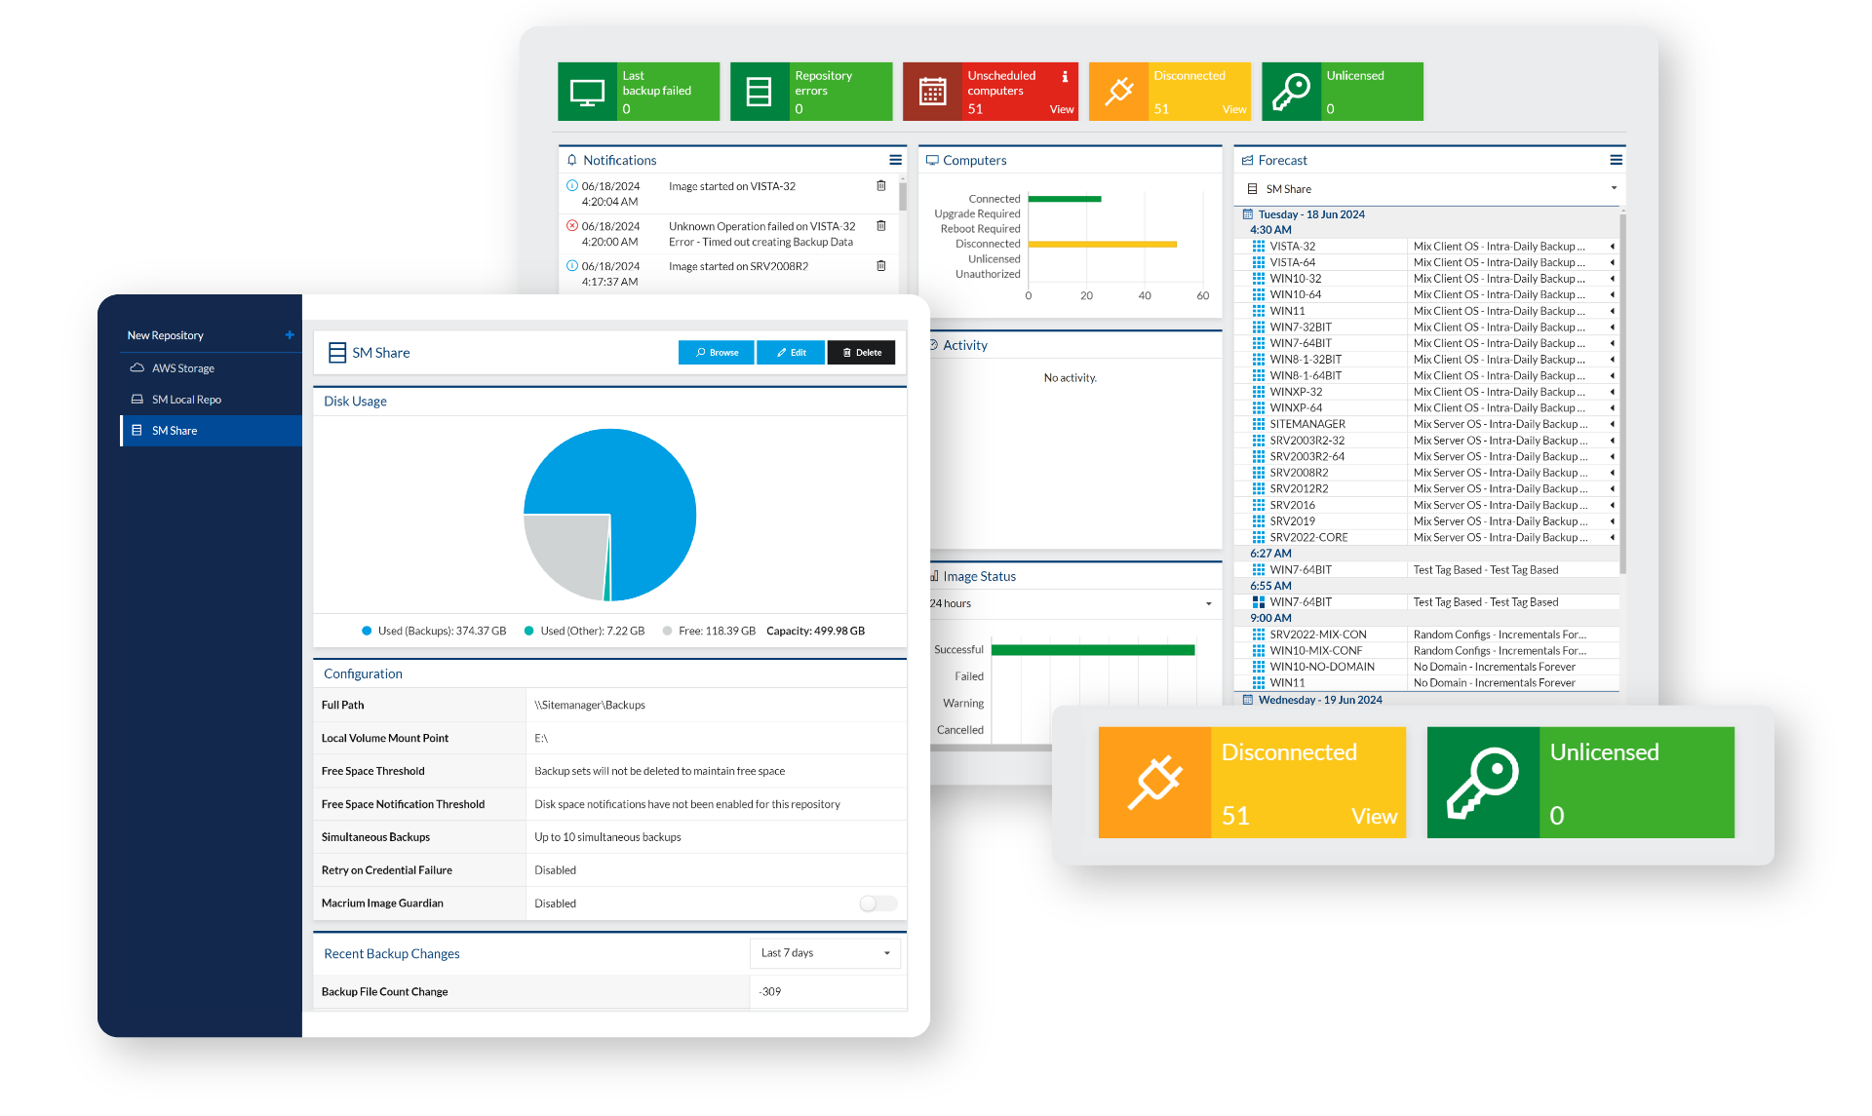The height and width of the screenshot is (1116, 1872).
Task: Click the Unscheduled computers info icon
Action: click(1065, 76)
